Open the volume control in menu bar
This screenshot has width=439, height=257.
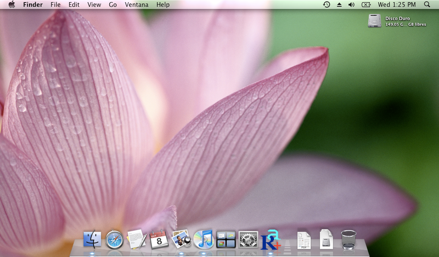click(x=351, y=4)
